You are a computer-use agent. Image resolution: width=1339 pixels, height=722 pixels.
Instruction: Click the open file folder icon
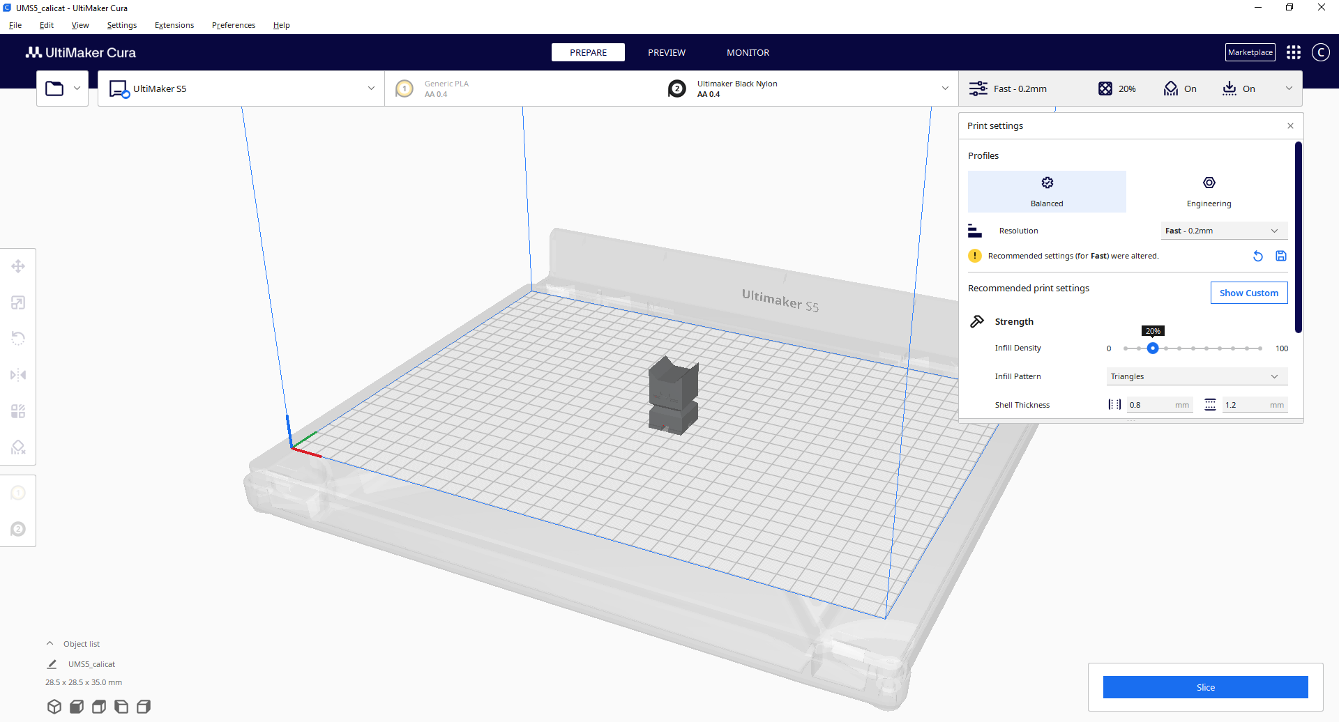(54, 89)
